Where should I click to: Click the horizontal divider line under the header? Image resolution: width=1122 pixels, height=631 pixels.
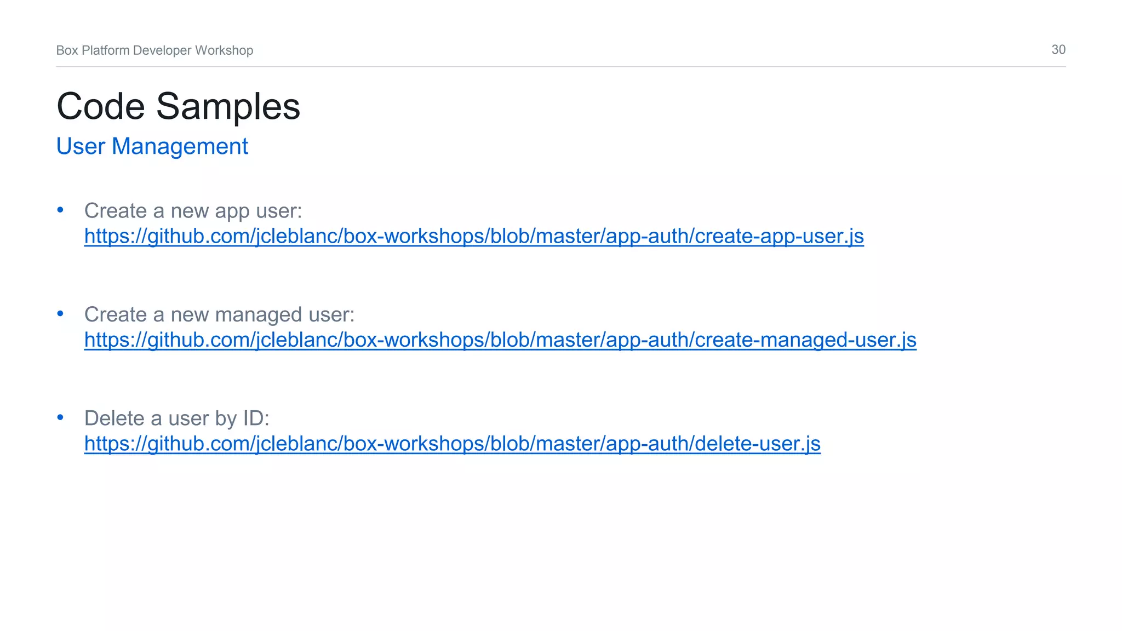coord(560,67)
